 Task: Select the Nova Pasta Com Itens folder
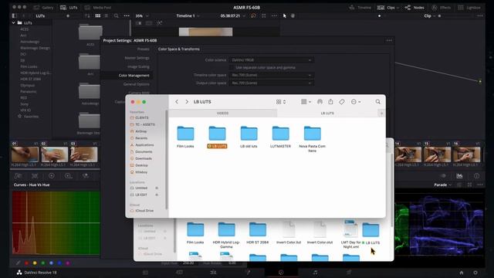pos(312,139)
